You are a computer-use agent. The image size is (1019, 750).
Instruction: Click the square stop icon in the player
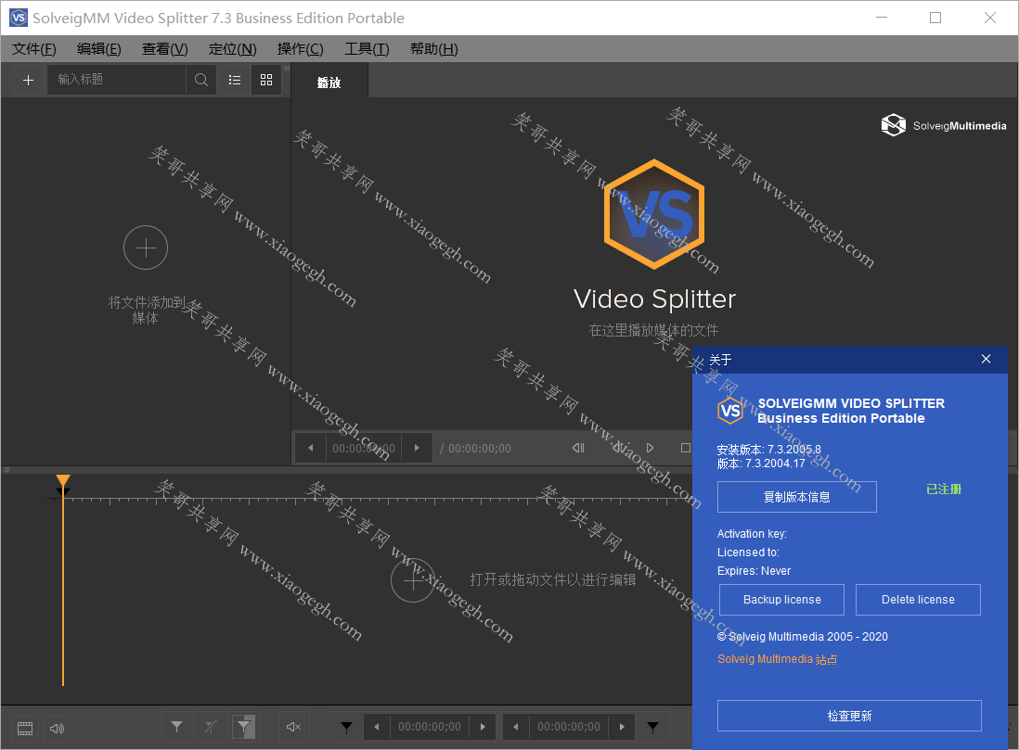click(686, 448)
